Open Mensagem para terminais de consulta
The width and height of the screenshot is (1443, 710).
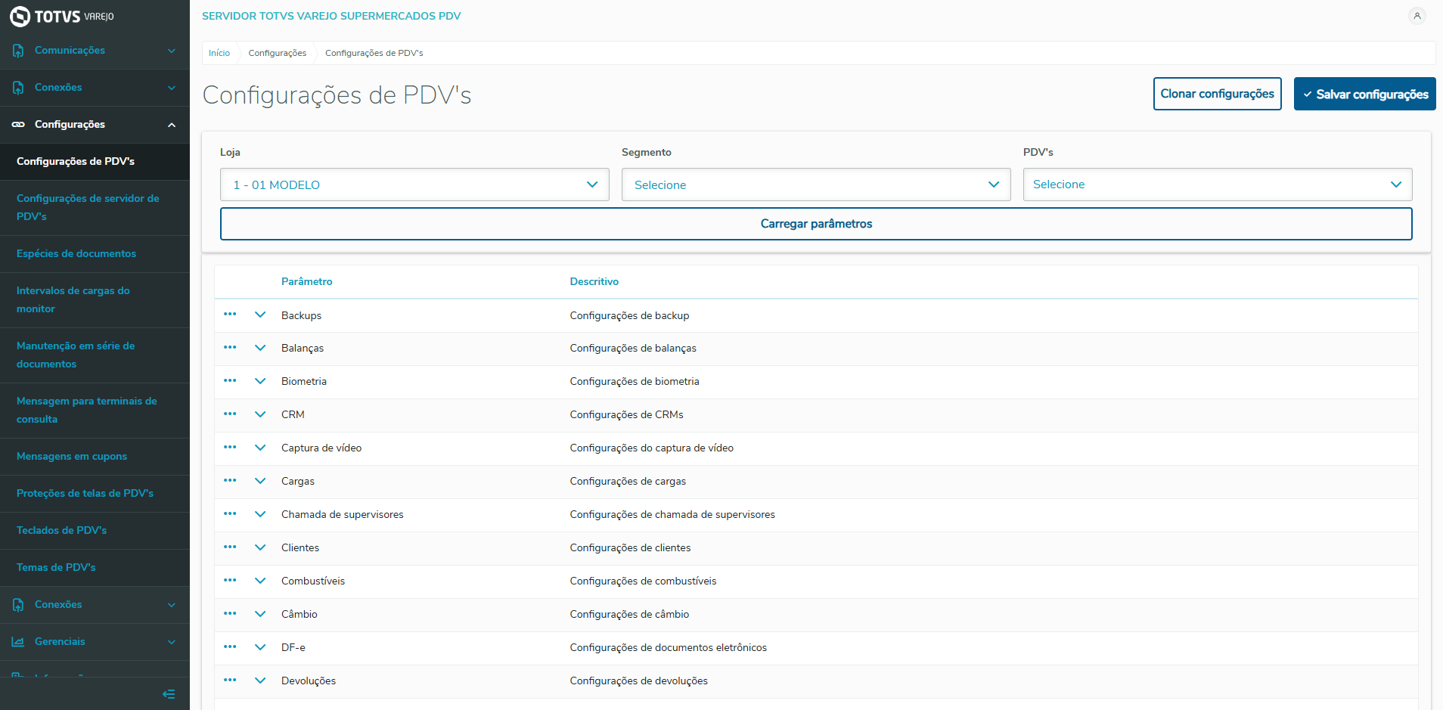(x=95, y=411)
